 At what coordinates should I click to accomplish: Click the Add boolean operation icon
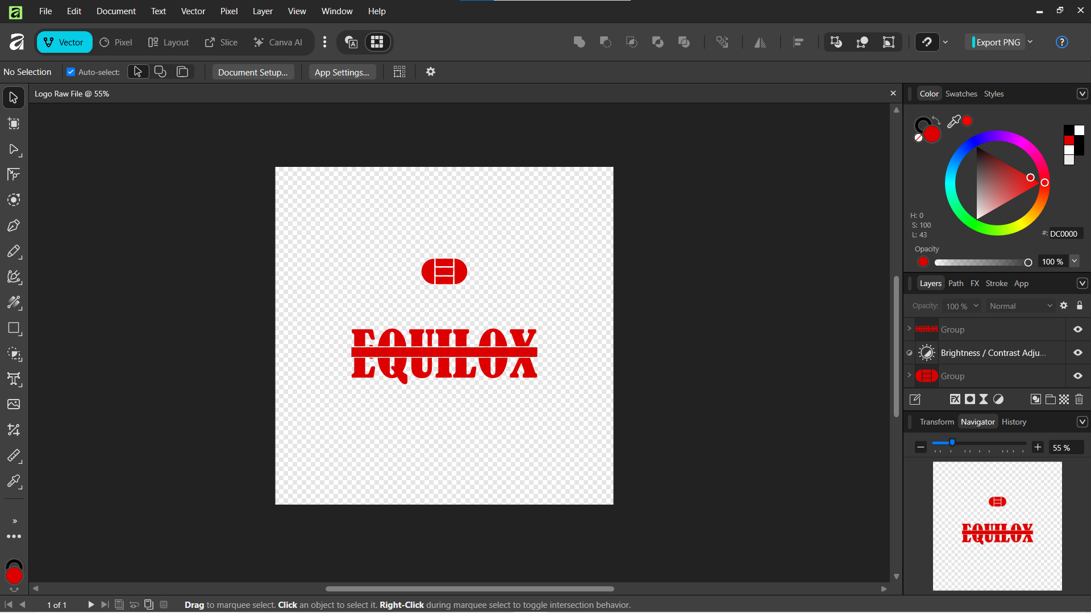click(579, 42)
